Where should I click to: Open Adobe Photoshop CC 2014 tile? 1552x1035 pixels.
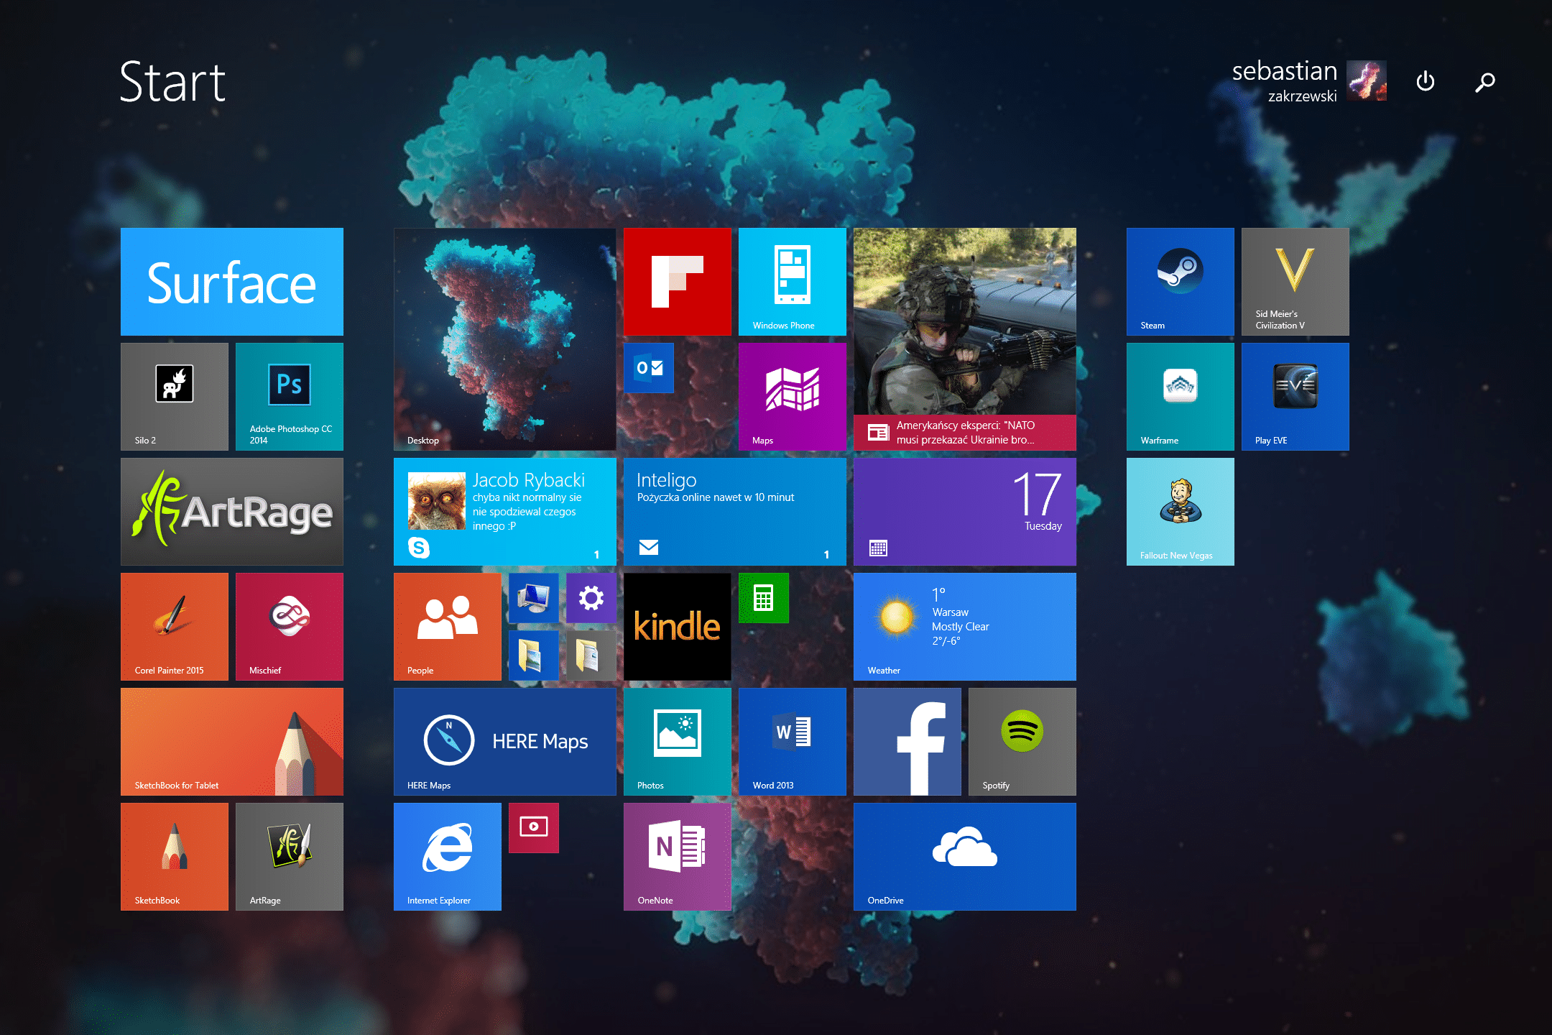(x=290, y=397)
